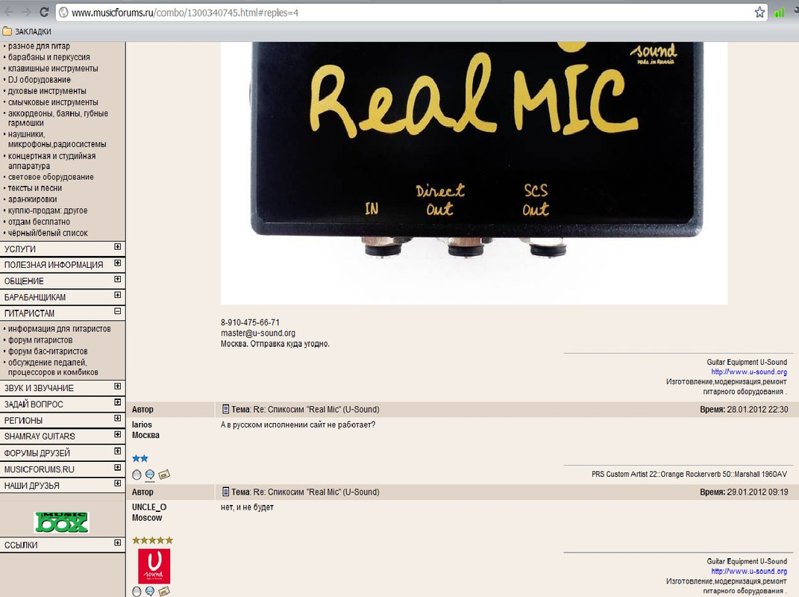799x597 pixels.
Task: Follow u-sound.org link in first post signature
Action: [x=749, y=372]
